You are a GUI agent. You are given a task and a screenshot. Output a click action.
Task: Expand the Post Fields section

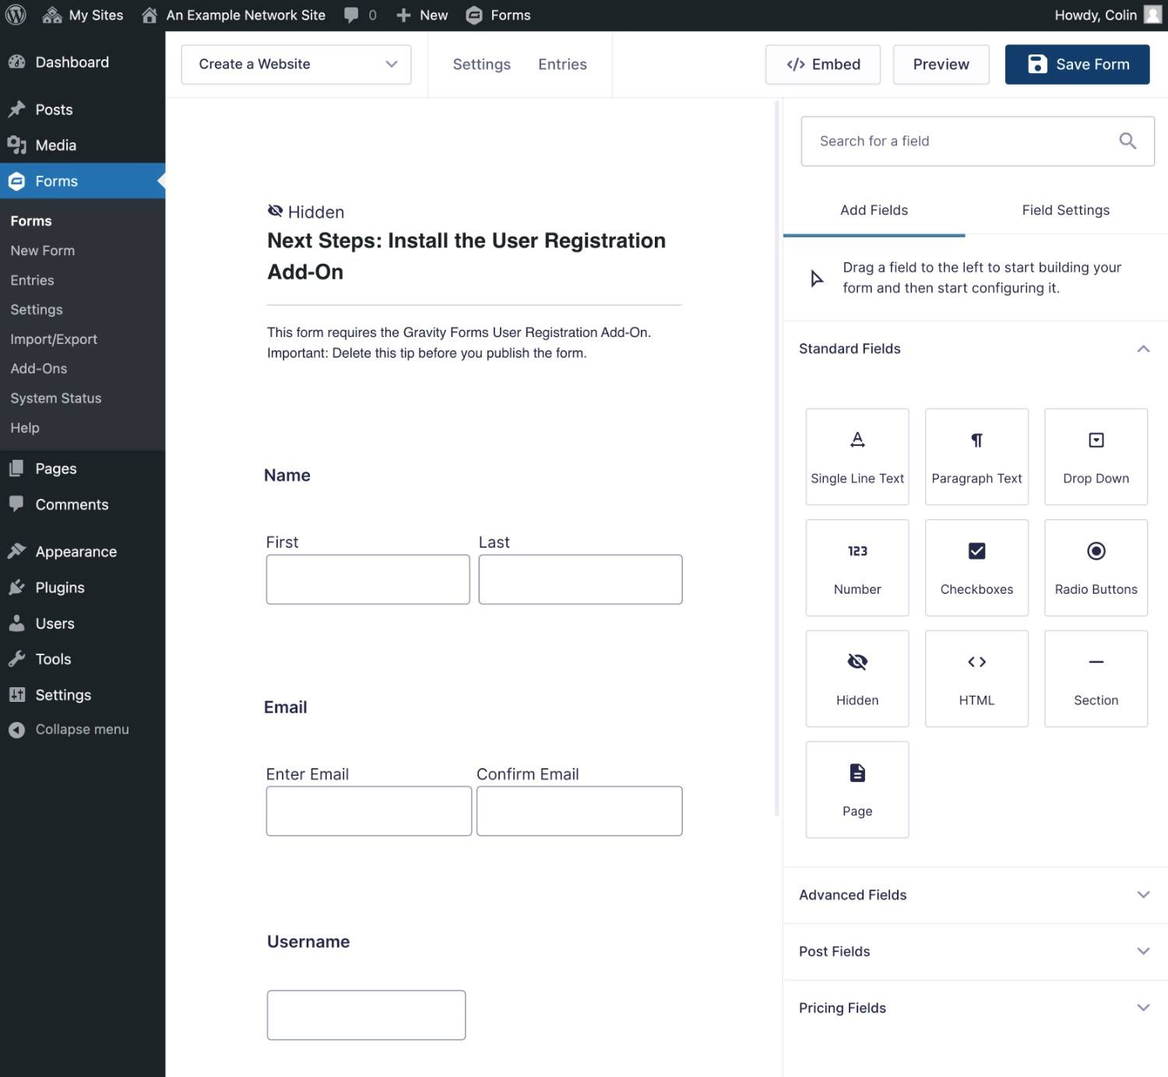(x=975, y=952)
